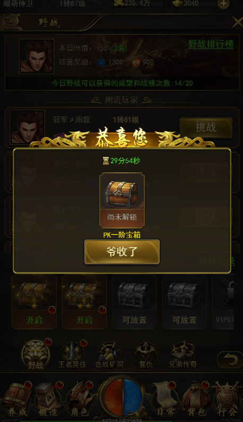Image resolution: width=243 pixels, height=422 pixels.
Task: Open the 复仇 revenge icon
Action: point(146,355)
